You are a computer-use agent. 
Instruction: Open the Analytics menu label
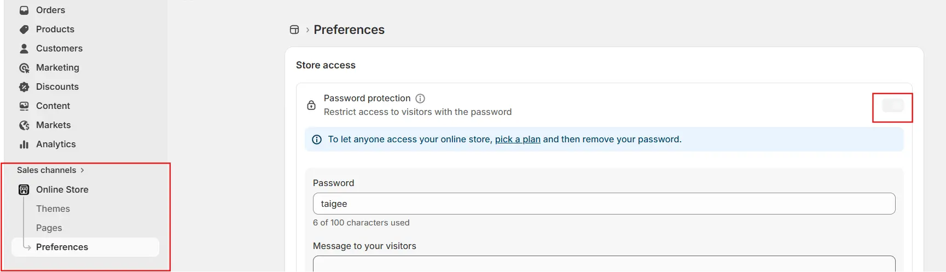click(56, 144)
